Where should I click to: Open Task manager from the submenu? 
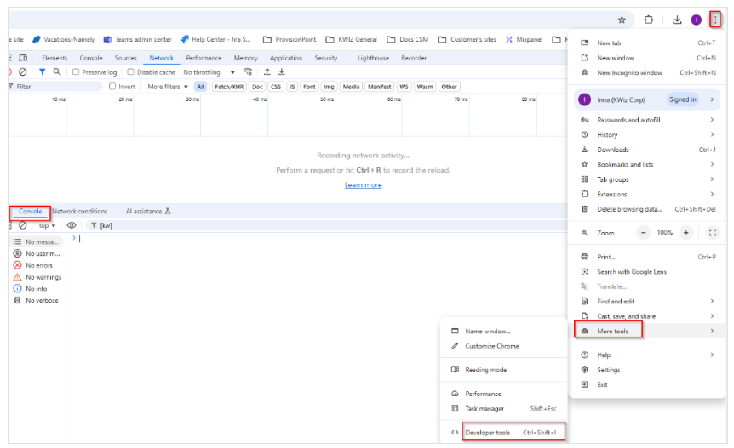504,409
